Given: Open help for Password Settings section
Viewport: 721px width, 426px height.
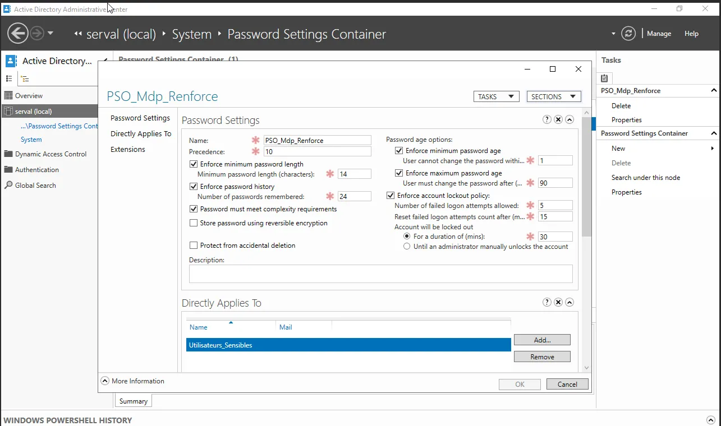Looking at the screenshot, I should (x=547, y=119).
